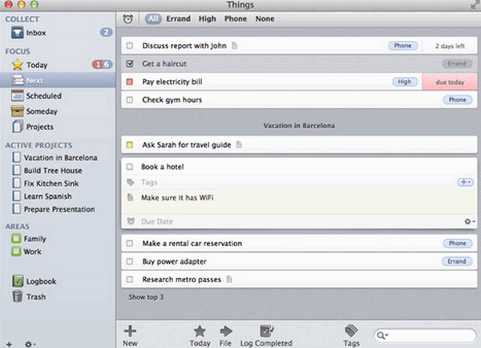Open Vacation in Barcelona project icon
481x348 pixels.
(17, 157)
